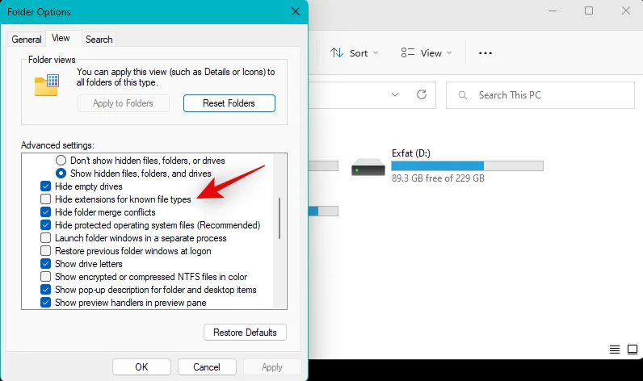The height and width of the screenshot is (381, 643).
Task: Uncheck Hide empty drives
Action: click(x=45, y=186)
